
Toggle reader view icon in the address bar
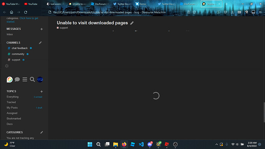pyautogui.click(x=189, y=12)
